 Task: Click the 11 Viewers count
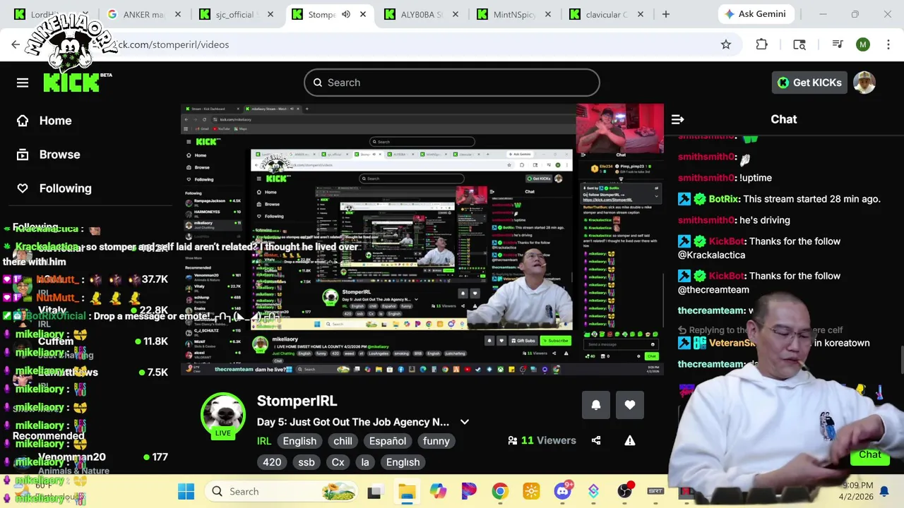coord(542,440)
